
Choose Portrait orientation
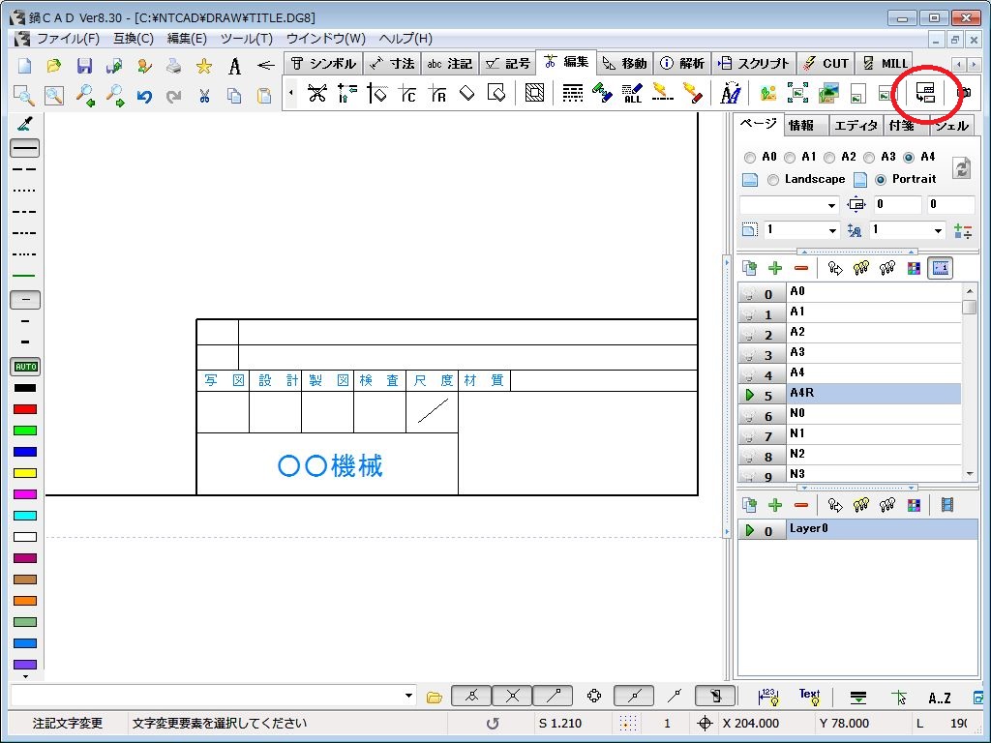881,180
